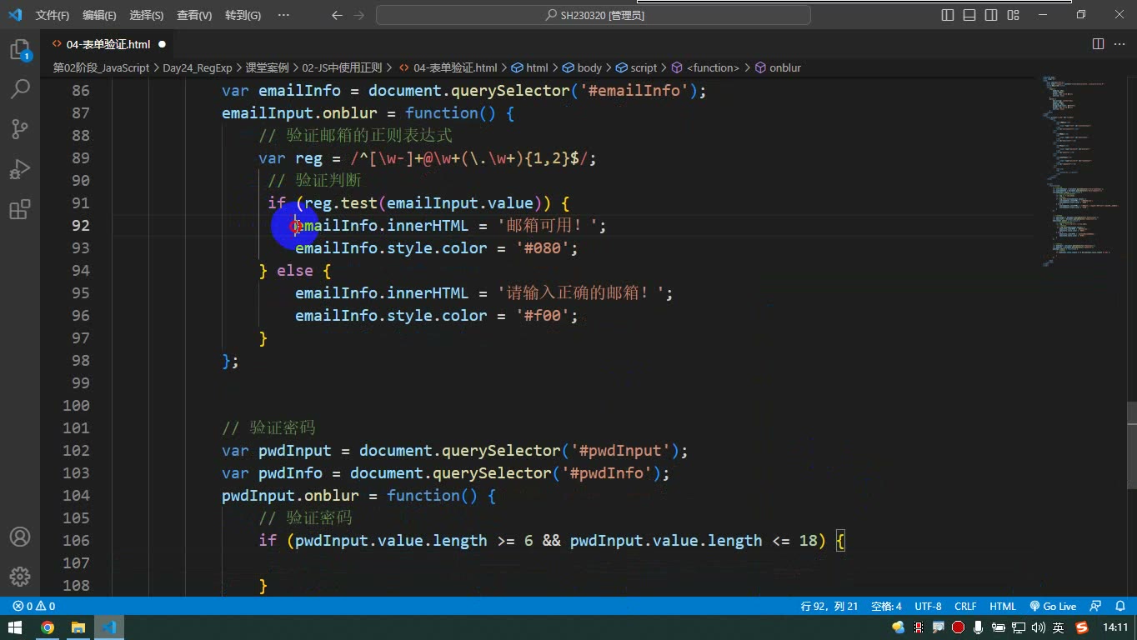Select the 04-表单验证.html editor tab
This screenshot has width=1137, height=640.
pos(108,44)
